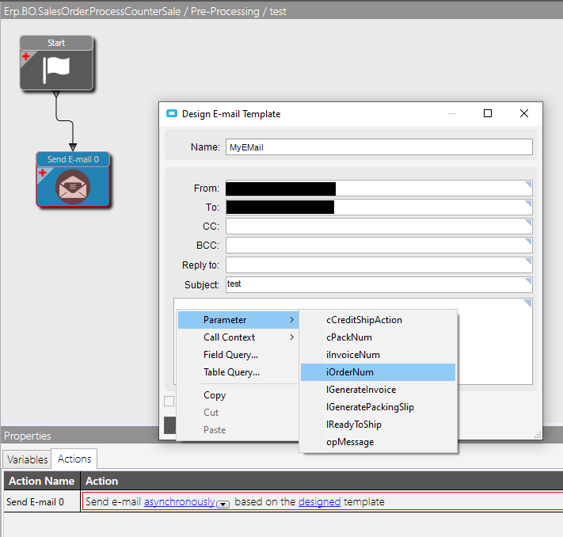Choose Call Context in the context menu
Viewport: 563px width, 537px height.
(x=238, y=337)
